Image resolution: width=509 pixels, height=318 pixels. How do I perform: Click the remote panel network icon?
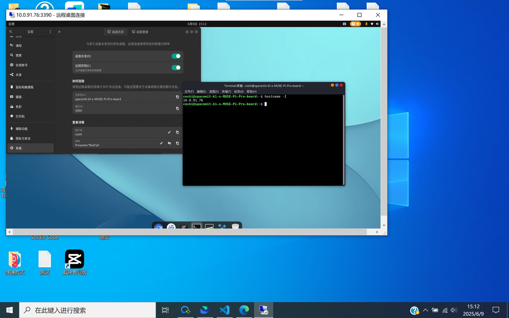pyautogui.click(x=372, y=24)
